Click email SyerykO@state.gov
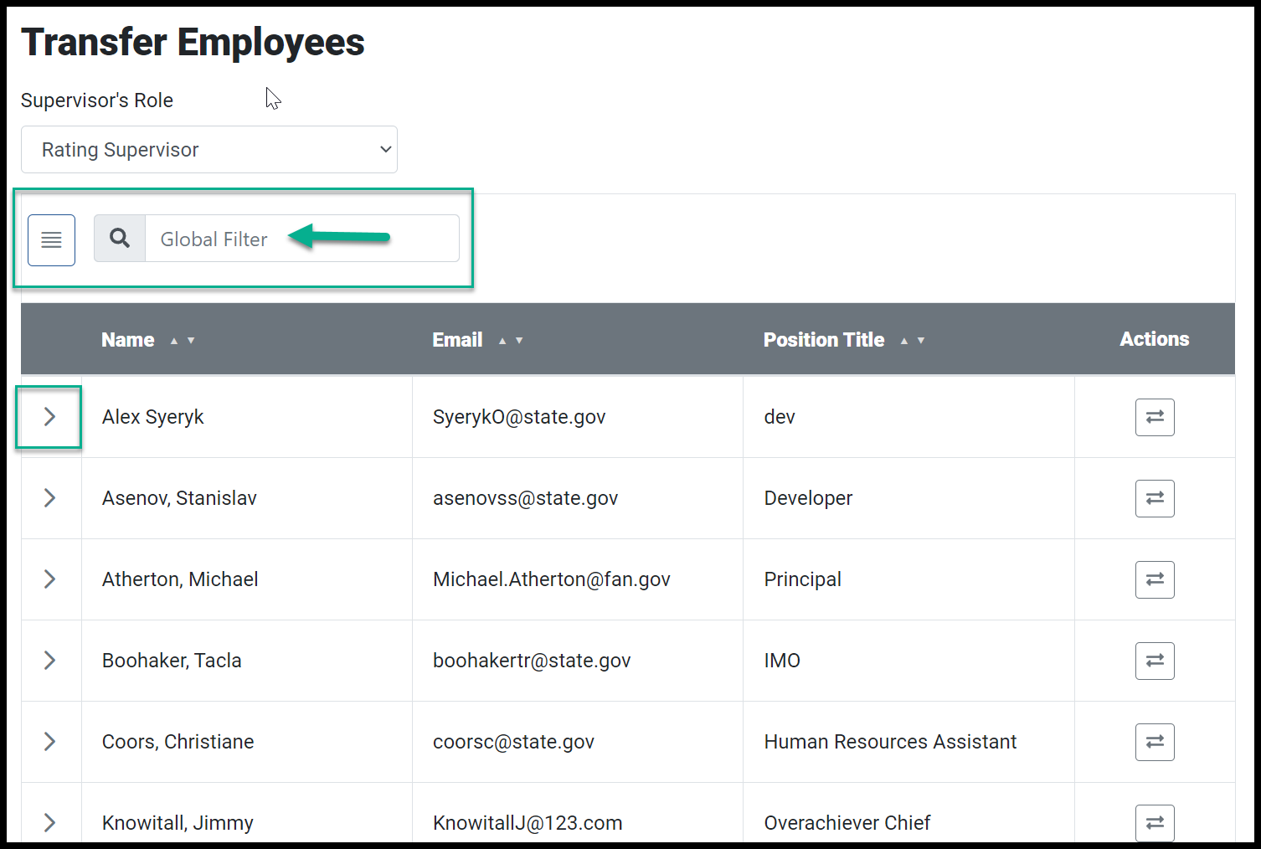 pyautogui.click(x=519, y=417)
